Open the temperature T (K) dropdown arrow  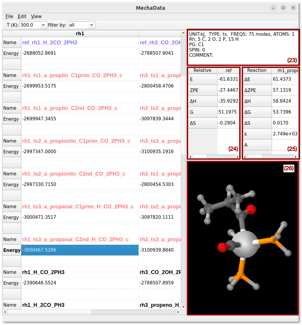pos(43,25)
